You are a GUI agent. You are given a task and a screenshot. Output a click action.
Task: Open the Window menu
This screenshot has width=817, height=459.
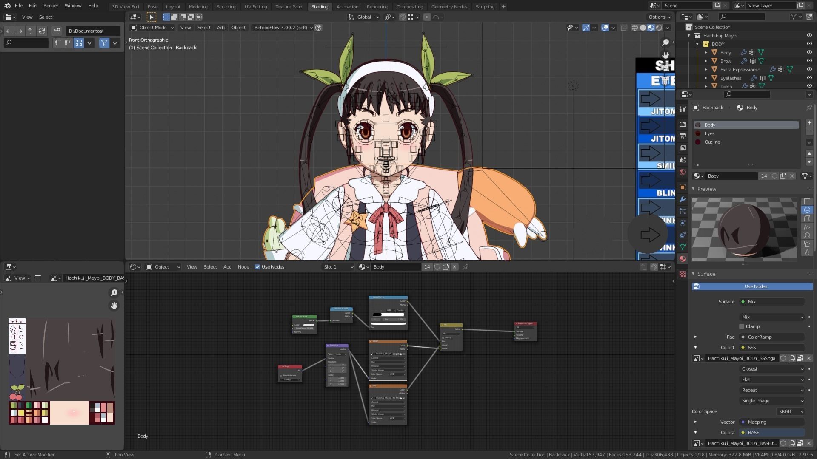click(73, 6)
